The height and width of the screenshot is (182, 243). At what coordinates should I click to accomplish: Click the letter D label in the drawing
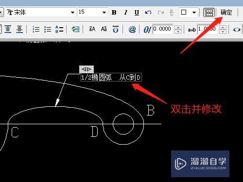tap(94, 132)
